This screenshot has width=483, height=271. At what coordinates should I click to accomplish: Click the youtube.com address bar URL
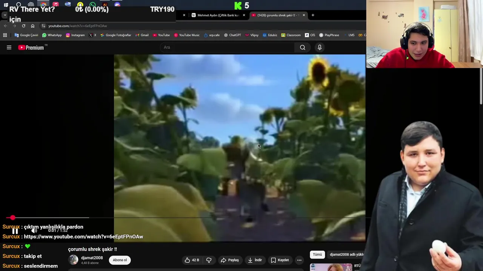[x=77, y=26]
